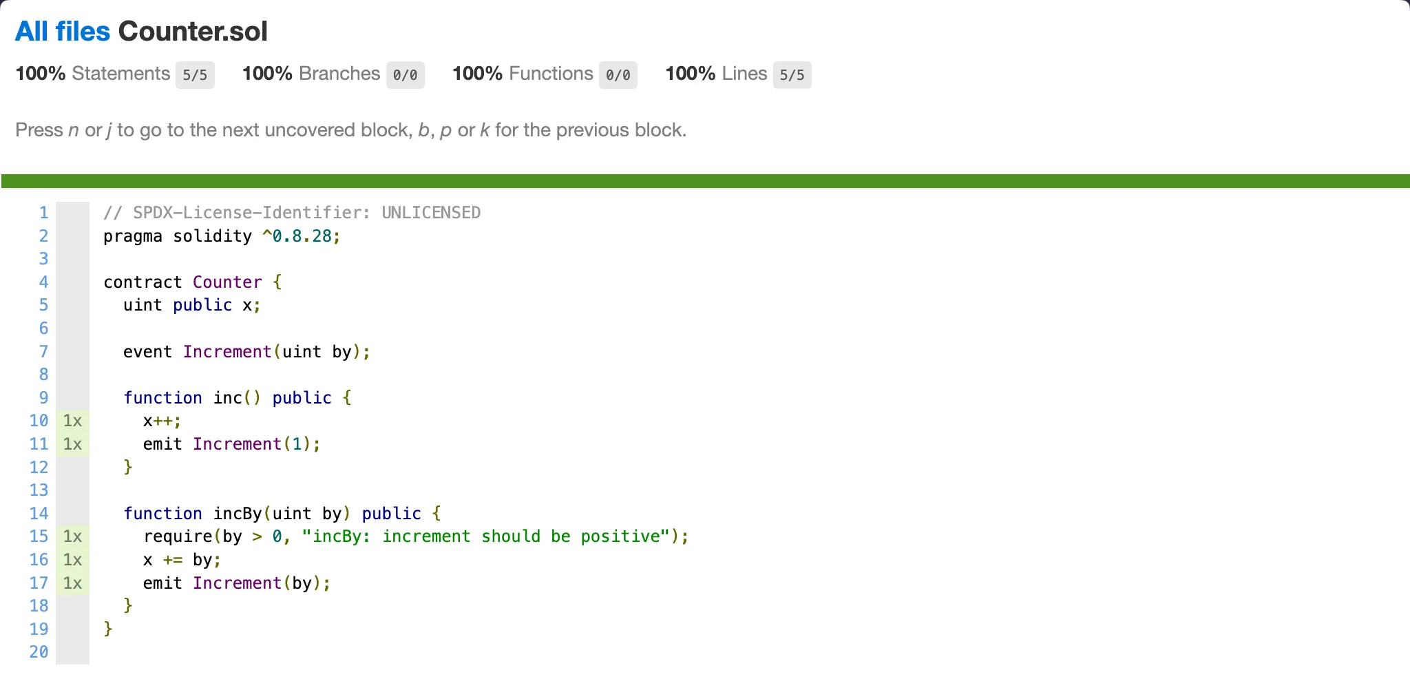Click the 1x hit count on line 15
This screenshot has height=690, width=1410.
72,536
